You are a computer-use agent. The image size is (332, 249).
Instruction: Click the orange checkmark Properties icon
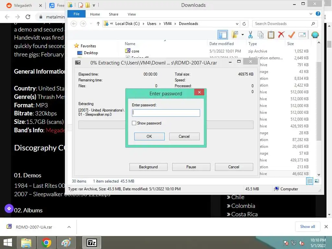[291, 35]
